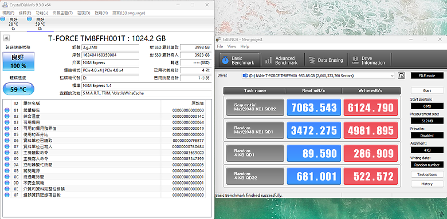This screenshot has height=219, width=447.
Task: Click the 3998 GB total reads field
Action: click(195, 47)
